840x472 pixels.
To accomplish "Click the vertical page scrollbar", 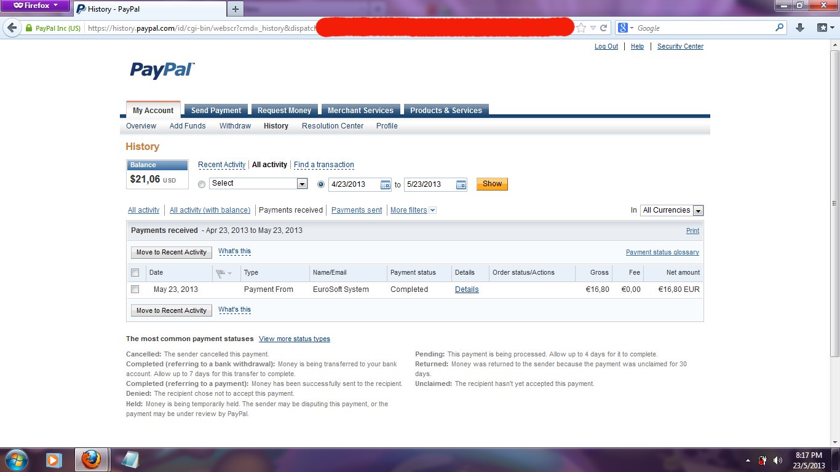I will click(x=834, y=203).
